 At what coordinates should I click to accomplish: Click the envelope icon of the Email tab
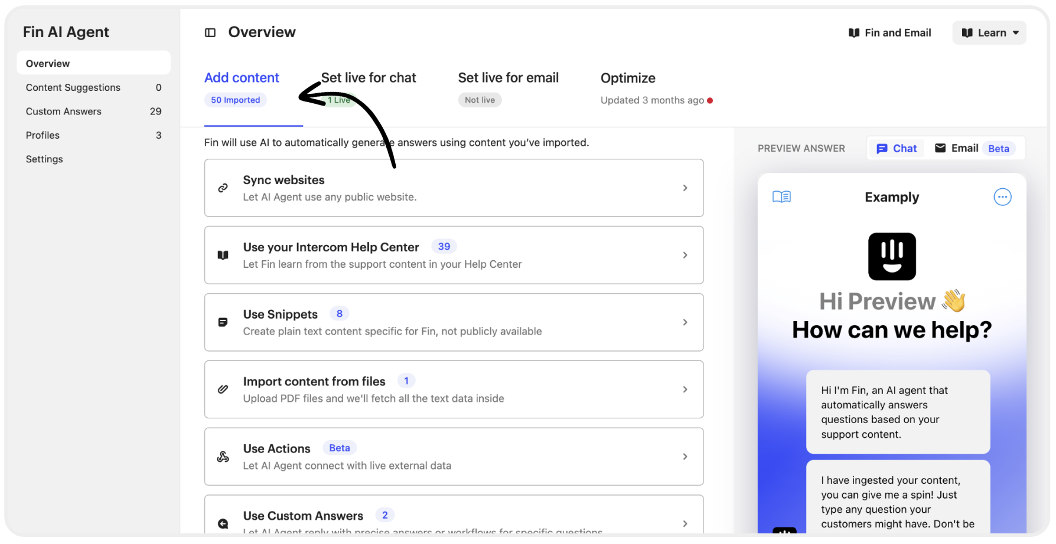[x=940, y=148]
